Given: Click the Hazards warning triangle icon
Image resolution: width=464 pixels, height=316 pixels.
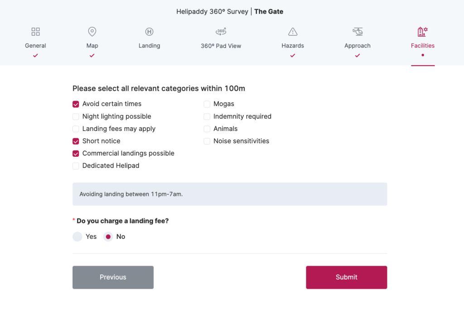Looking at the screenshot, I should coord(293,32).
